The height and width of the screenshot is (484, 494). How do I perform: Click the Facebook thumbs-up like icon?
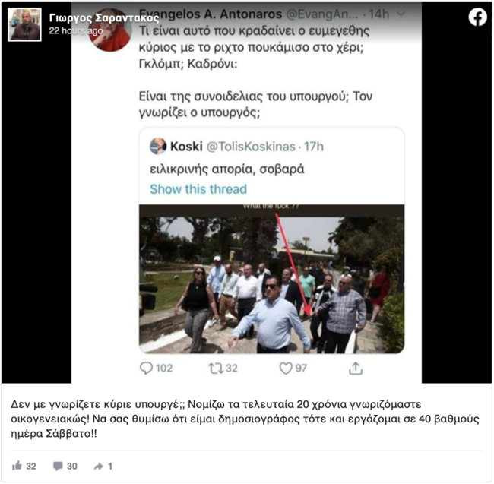point(17,466)
